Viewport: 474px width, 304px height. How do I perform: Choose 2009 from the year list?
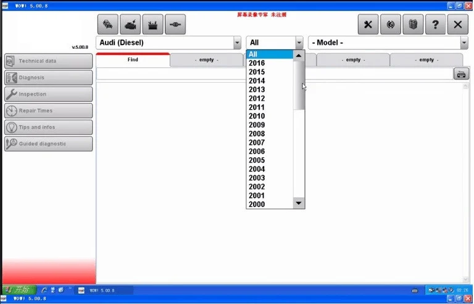tap(270, 125)
